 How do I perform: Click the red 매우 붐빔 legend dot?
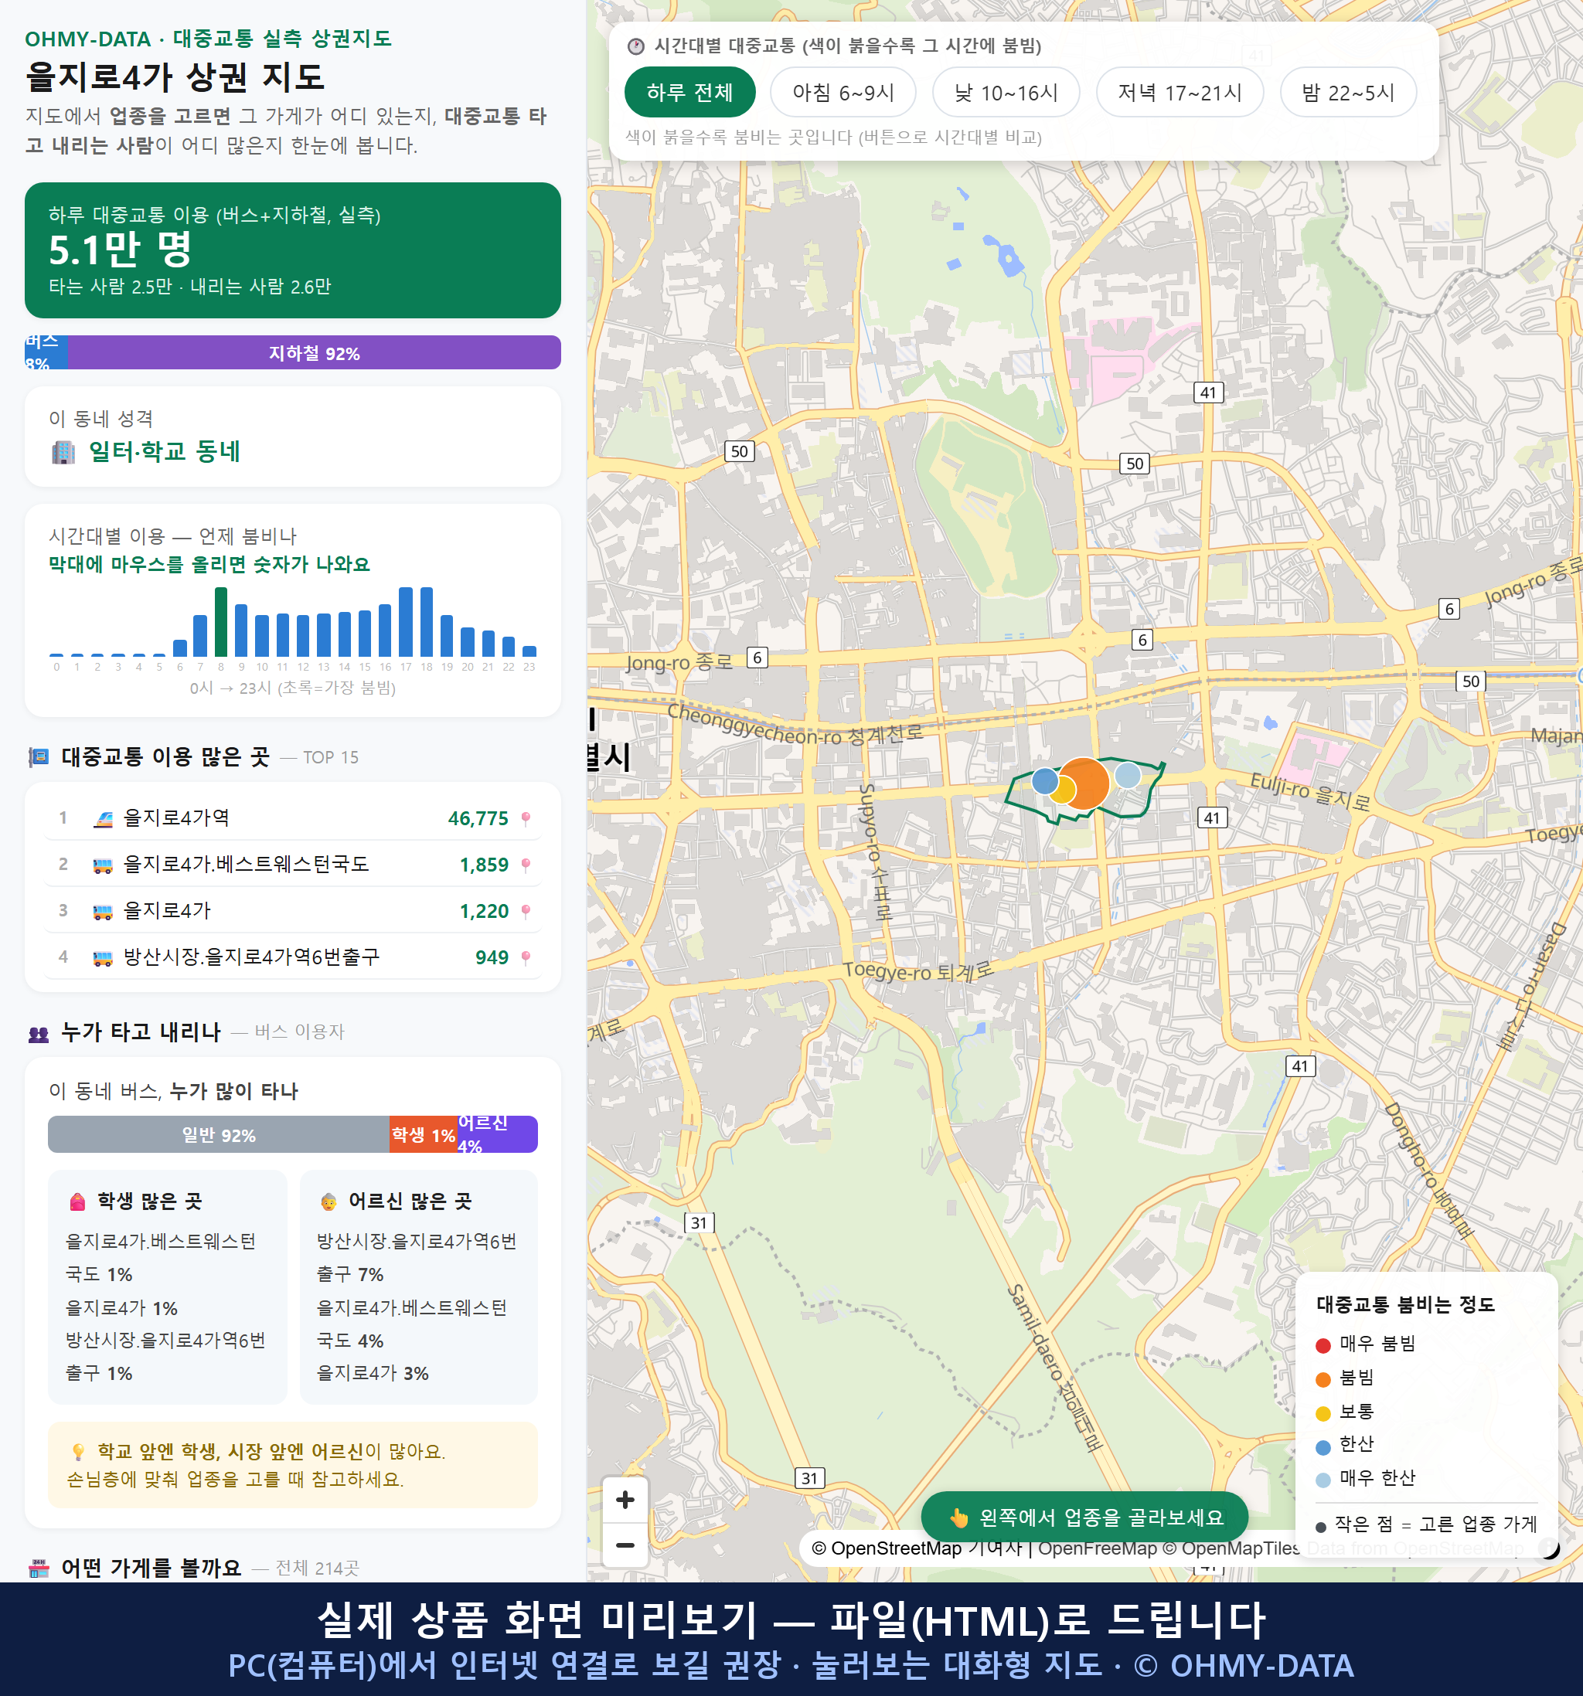pos(1323,1345)
